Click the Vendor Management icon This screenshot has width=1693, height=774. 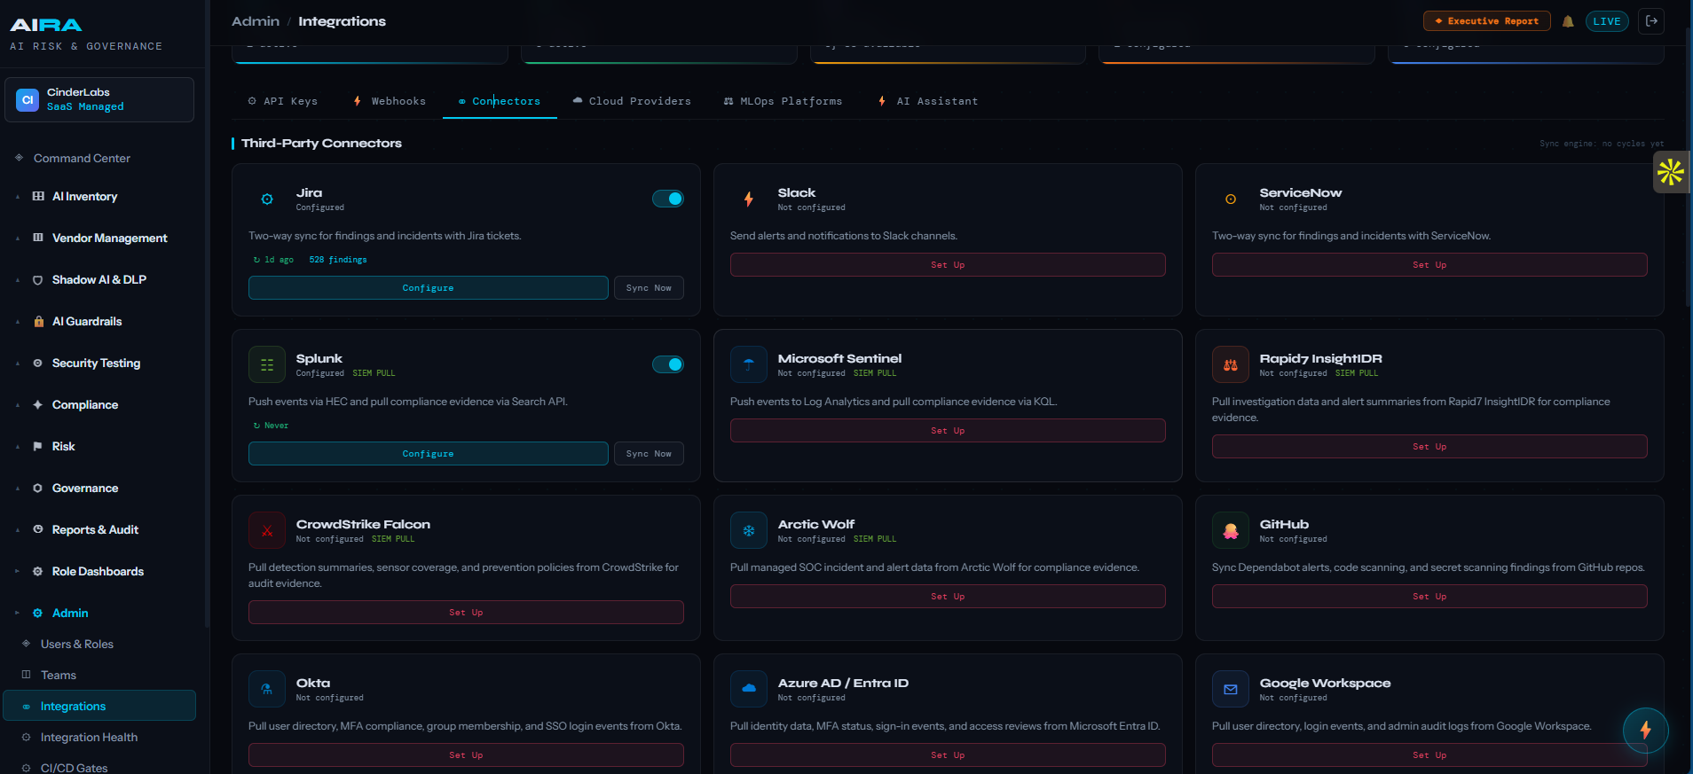click(x=38, y=238)
